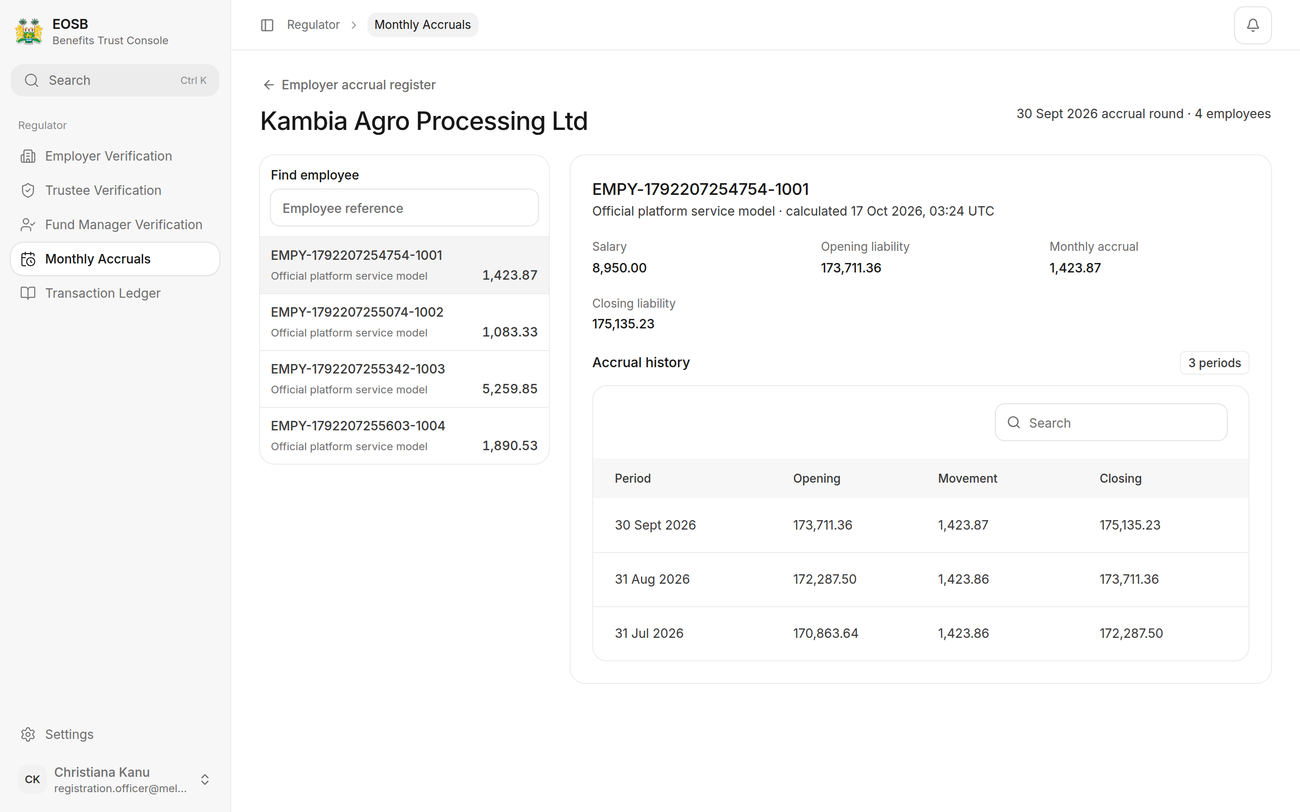Open Trustee Verification page

(x=115, y=191)
